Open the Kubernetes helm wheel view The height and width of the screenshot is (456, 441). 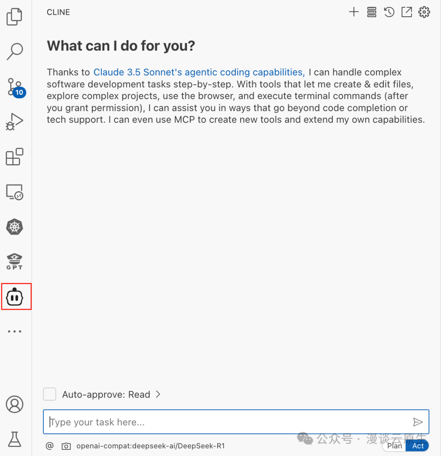pyautogui.click(x=15, y=227)
